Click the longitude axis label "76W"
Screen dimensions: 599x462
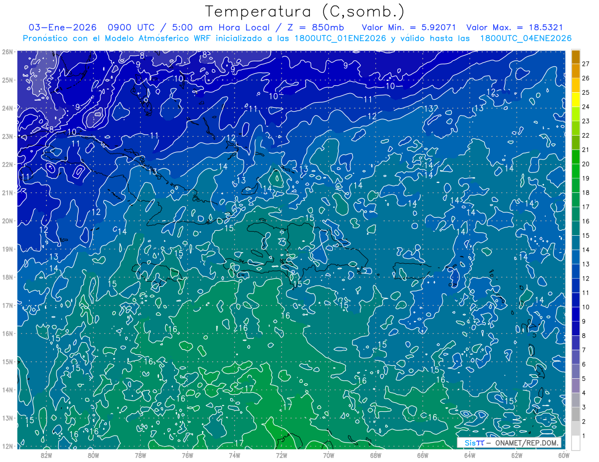(187, 455)
